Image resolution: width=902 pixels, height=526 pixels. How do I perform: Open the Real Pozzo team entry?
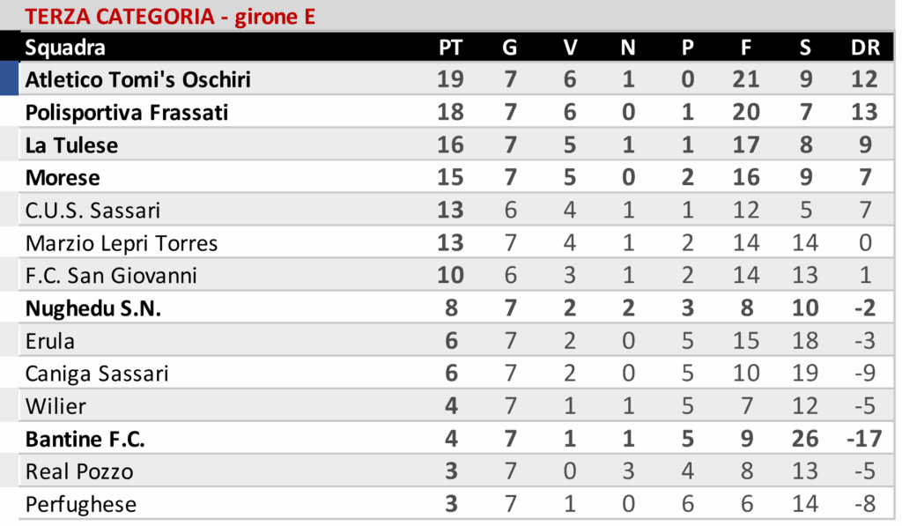[79, 471]
